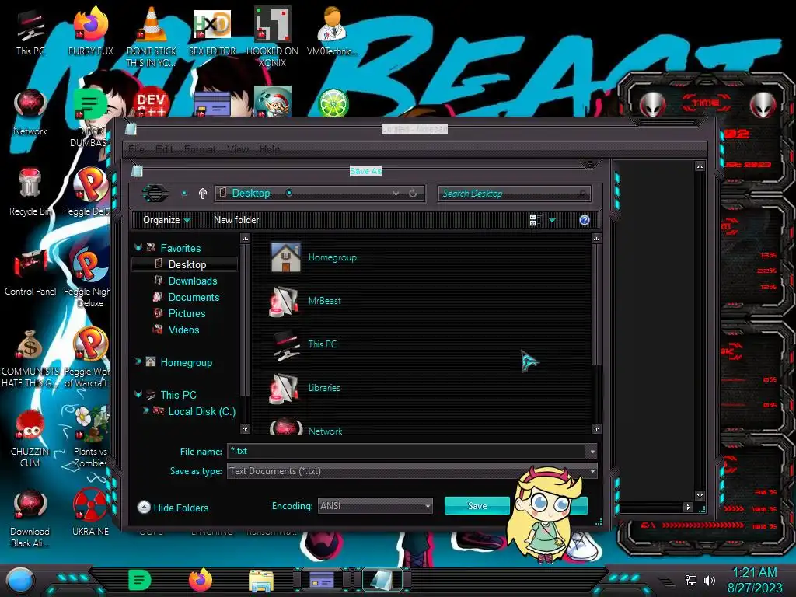Screen dimensions: 796x597
Task: Click the File name text field
Action: tap(407, 452)
